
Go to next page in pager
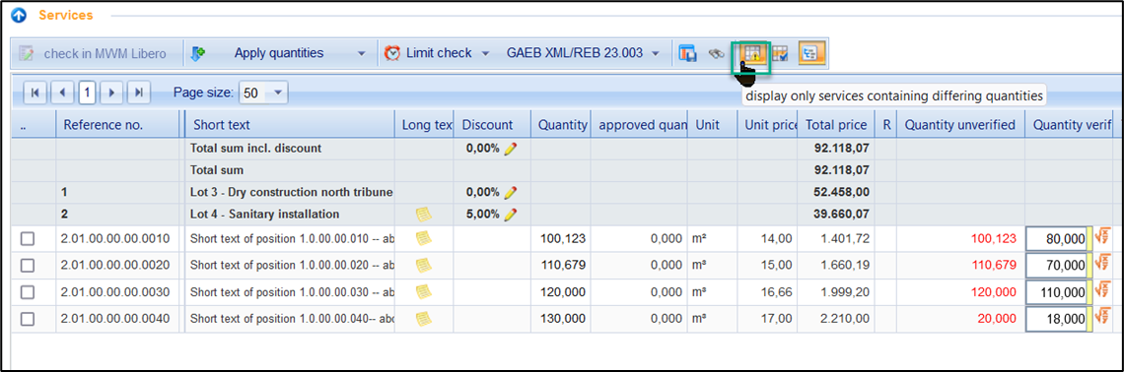tap(110, 93)
